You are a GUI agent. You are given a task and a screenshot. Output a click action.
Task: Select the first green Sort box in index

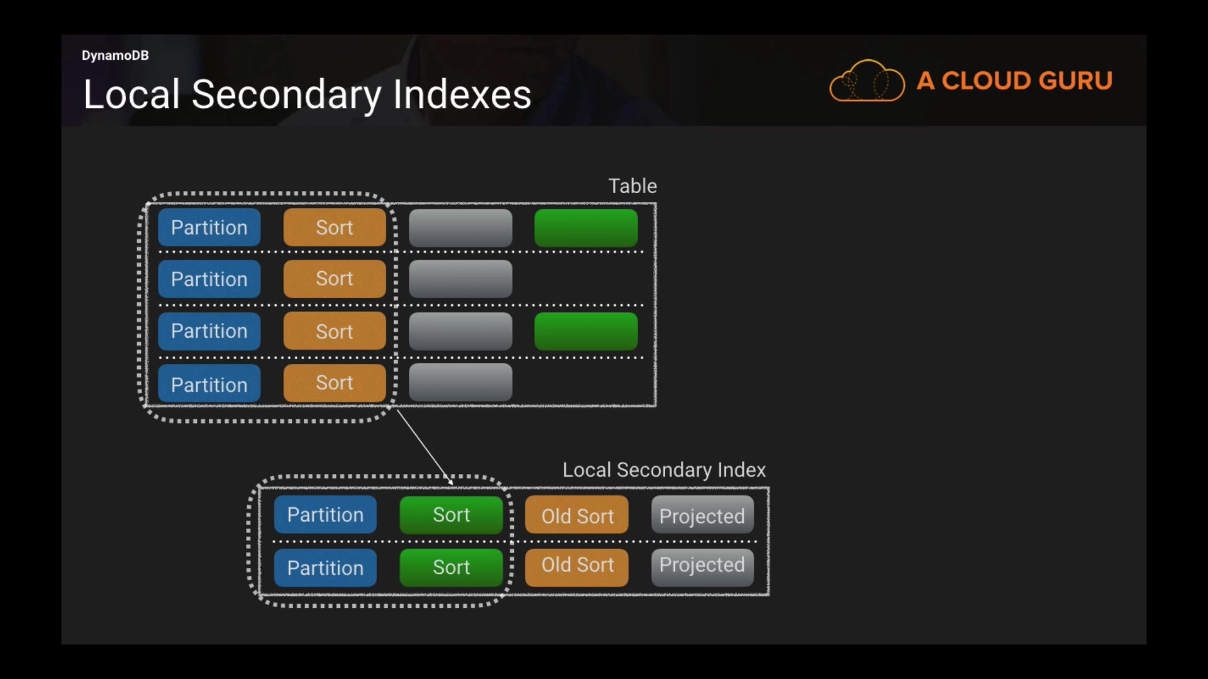pos(451,515)
